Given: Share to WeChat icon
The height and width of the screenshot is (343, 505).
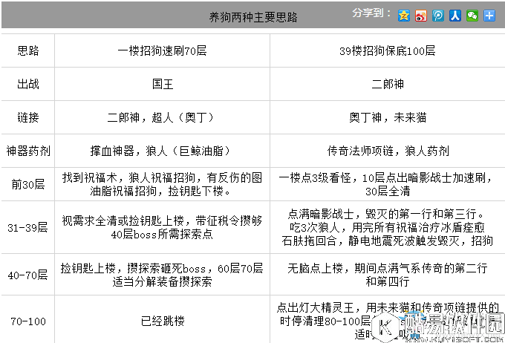Looking at the screenshot, I should tap(472, 16).
